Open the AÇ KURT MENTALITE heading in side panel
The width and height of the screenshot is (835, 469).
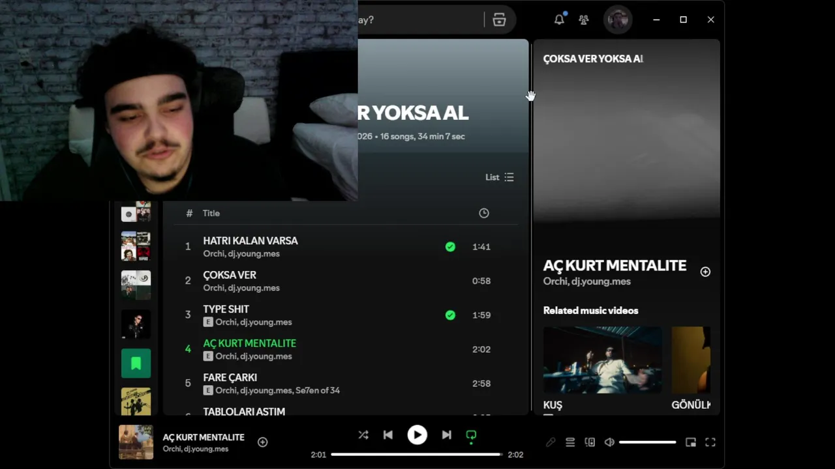coord(615,265)
